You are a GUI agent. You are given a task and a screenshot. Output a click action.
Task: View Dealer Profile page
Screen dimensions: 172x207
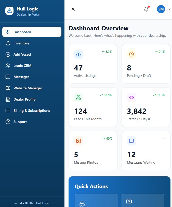(24, 99)
